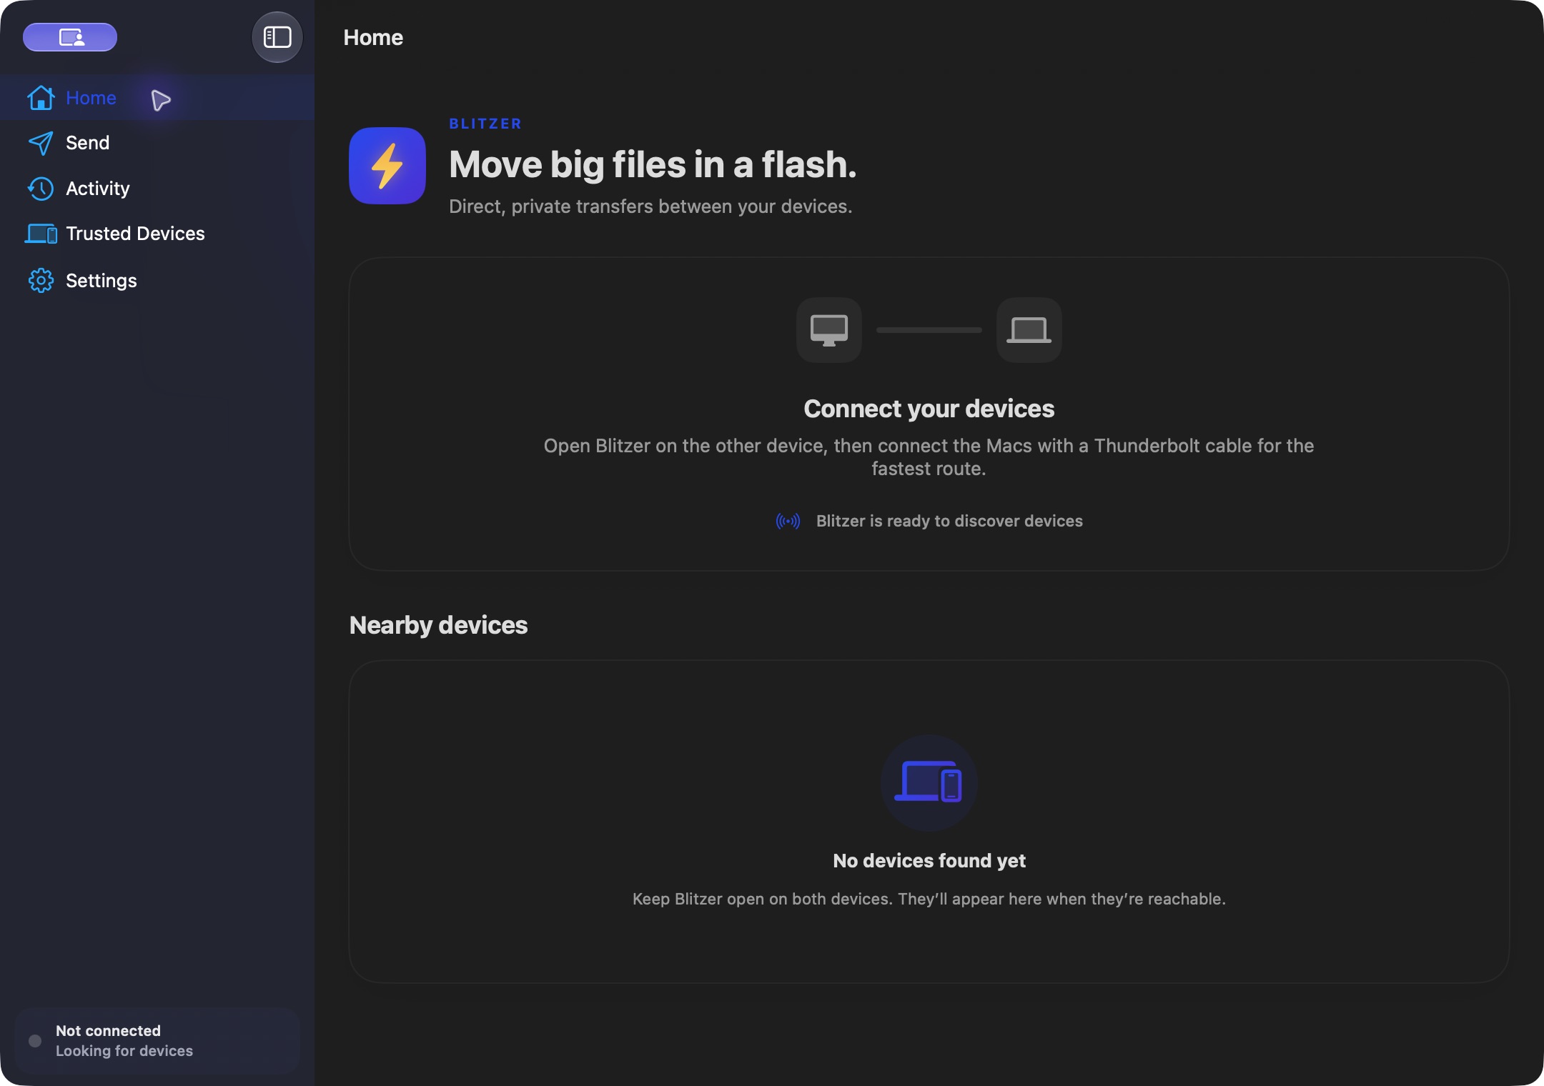
Task: Click the Send paper-plane icon
Action: pos(41,143)
